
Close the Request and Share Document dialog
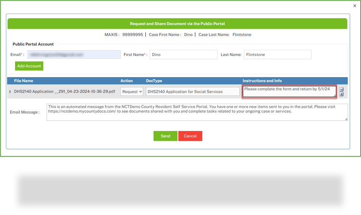(x=355, y=5)
